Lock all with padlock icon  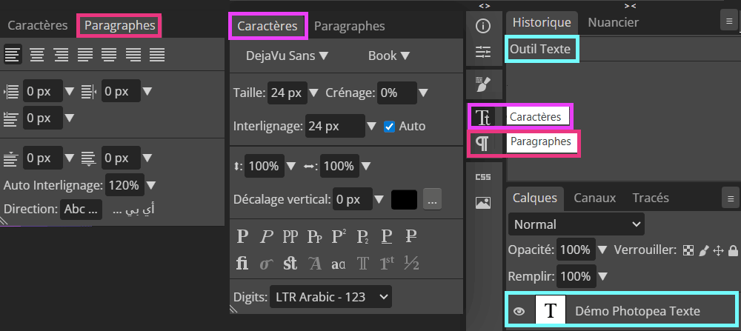733,250
